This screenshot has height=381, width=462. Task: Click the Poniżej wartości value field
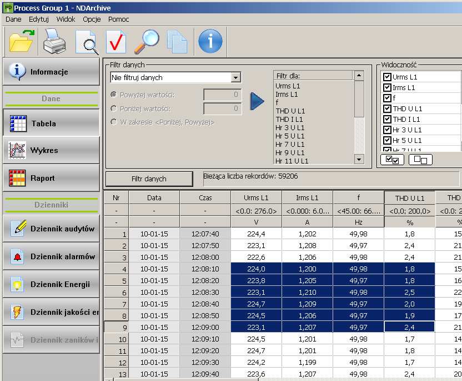click(x=223, y=108)
